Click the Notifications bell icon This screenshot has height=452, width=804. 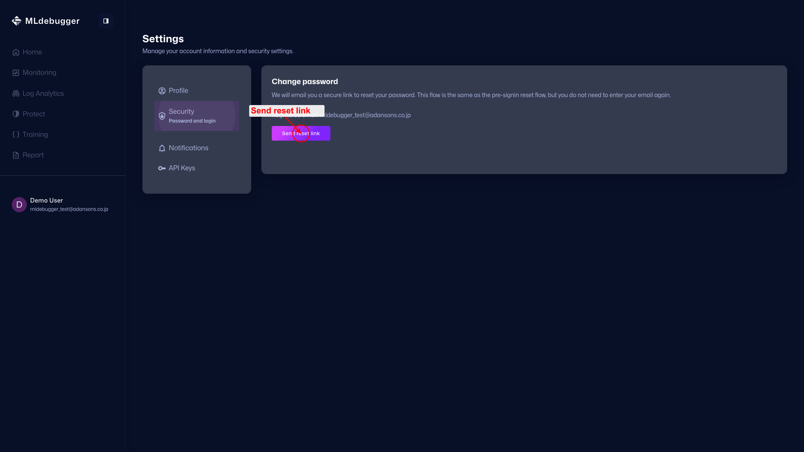(162, 149)
